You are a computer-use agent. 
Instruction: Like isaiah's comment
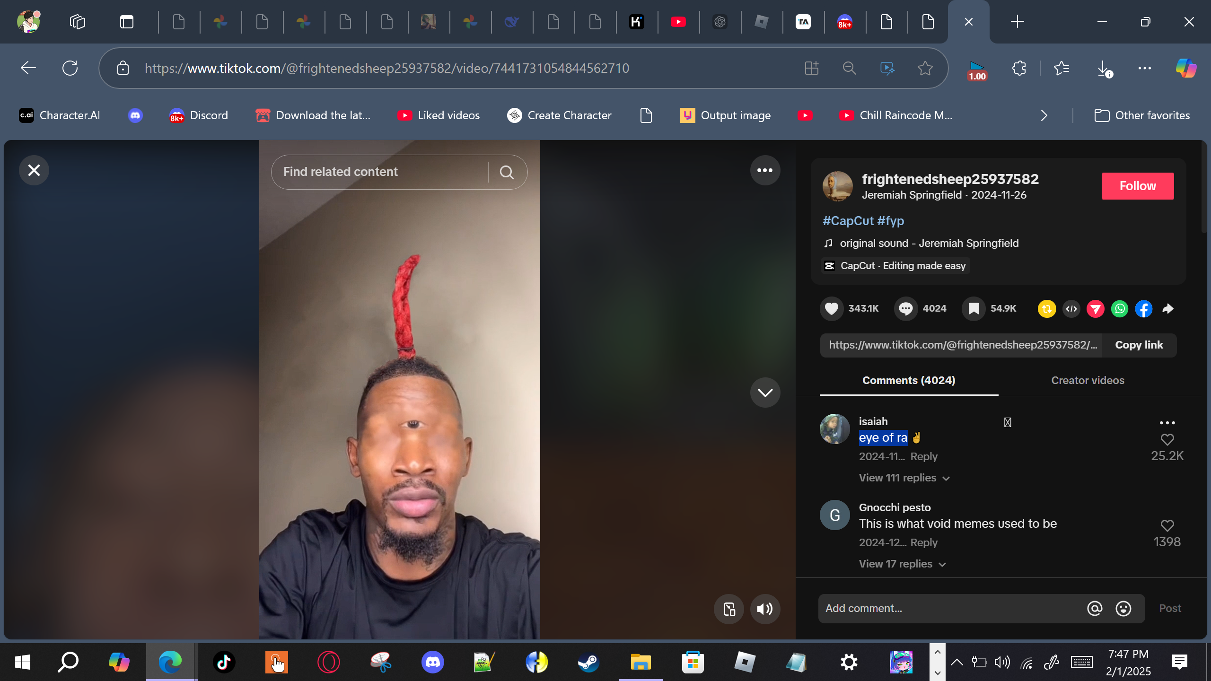coord(1167,440)
